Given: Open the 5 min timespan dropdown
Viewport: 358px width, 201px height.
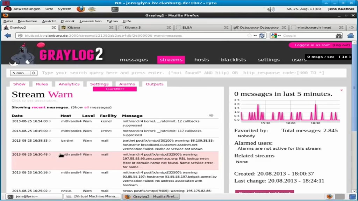Looking at the screenshot, I should (x=23, y=73).
